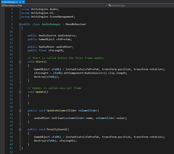174x154 pixels.
Task: Click line number 33 in gutter
Action: tap(11, 118)
